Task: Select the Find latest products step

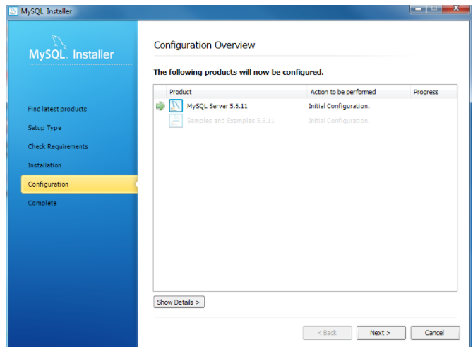Action: click(x=57, y=109)
